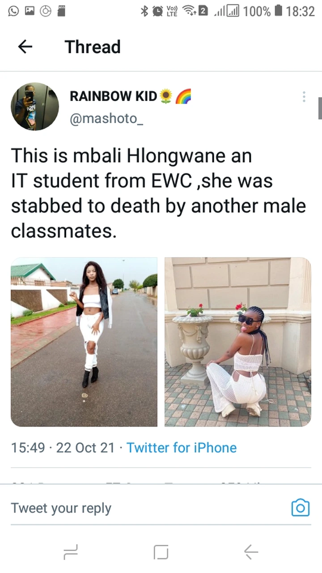
Task: Tap the @mashoto_ handle
Action: tap(106, 119)
